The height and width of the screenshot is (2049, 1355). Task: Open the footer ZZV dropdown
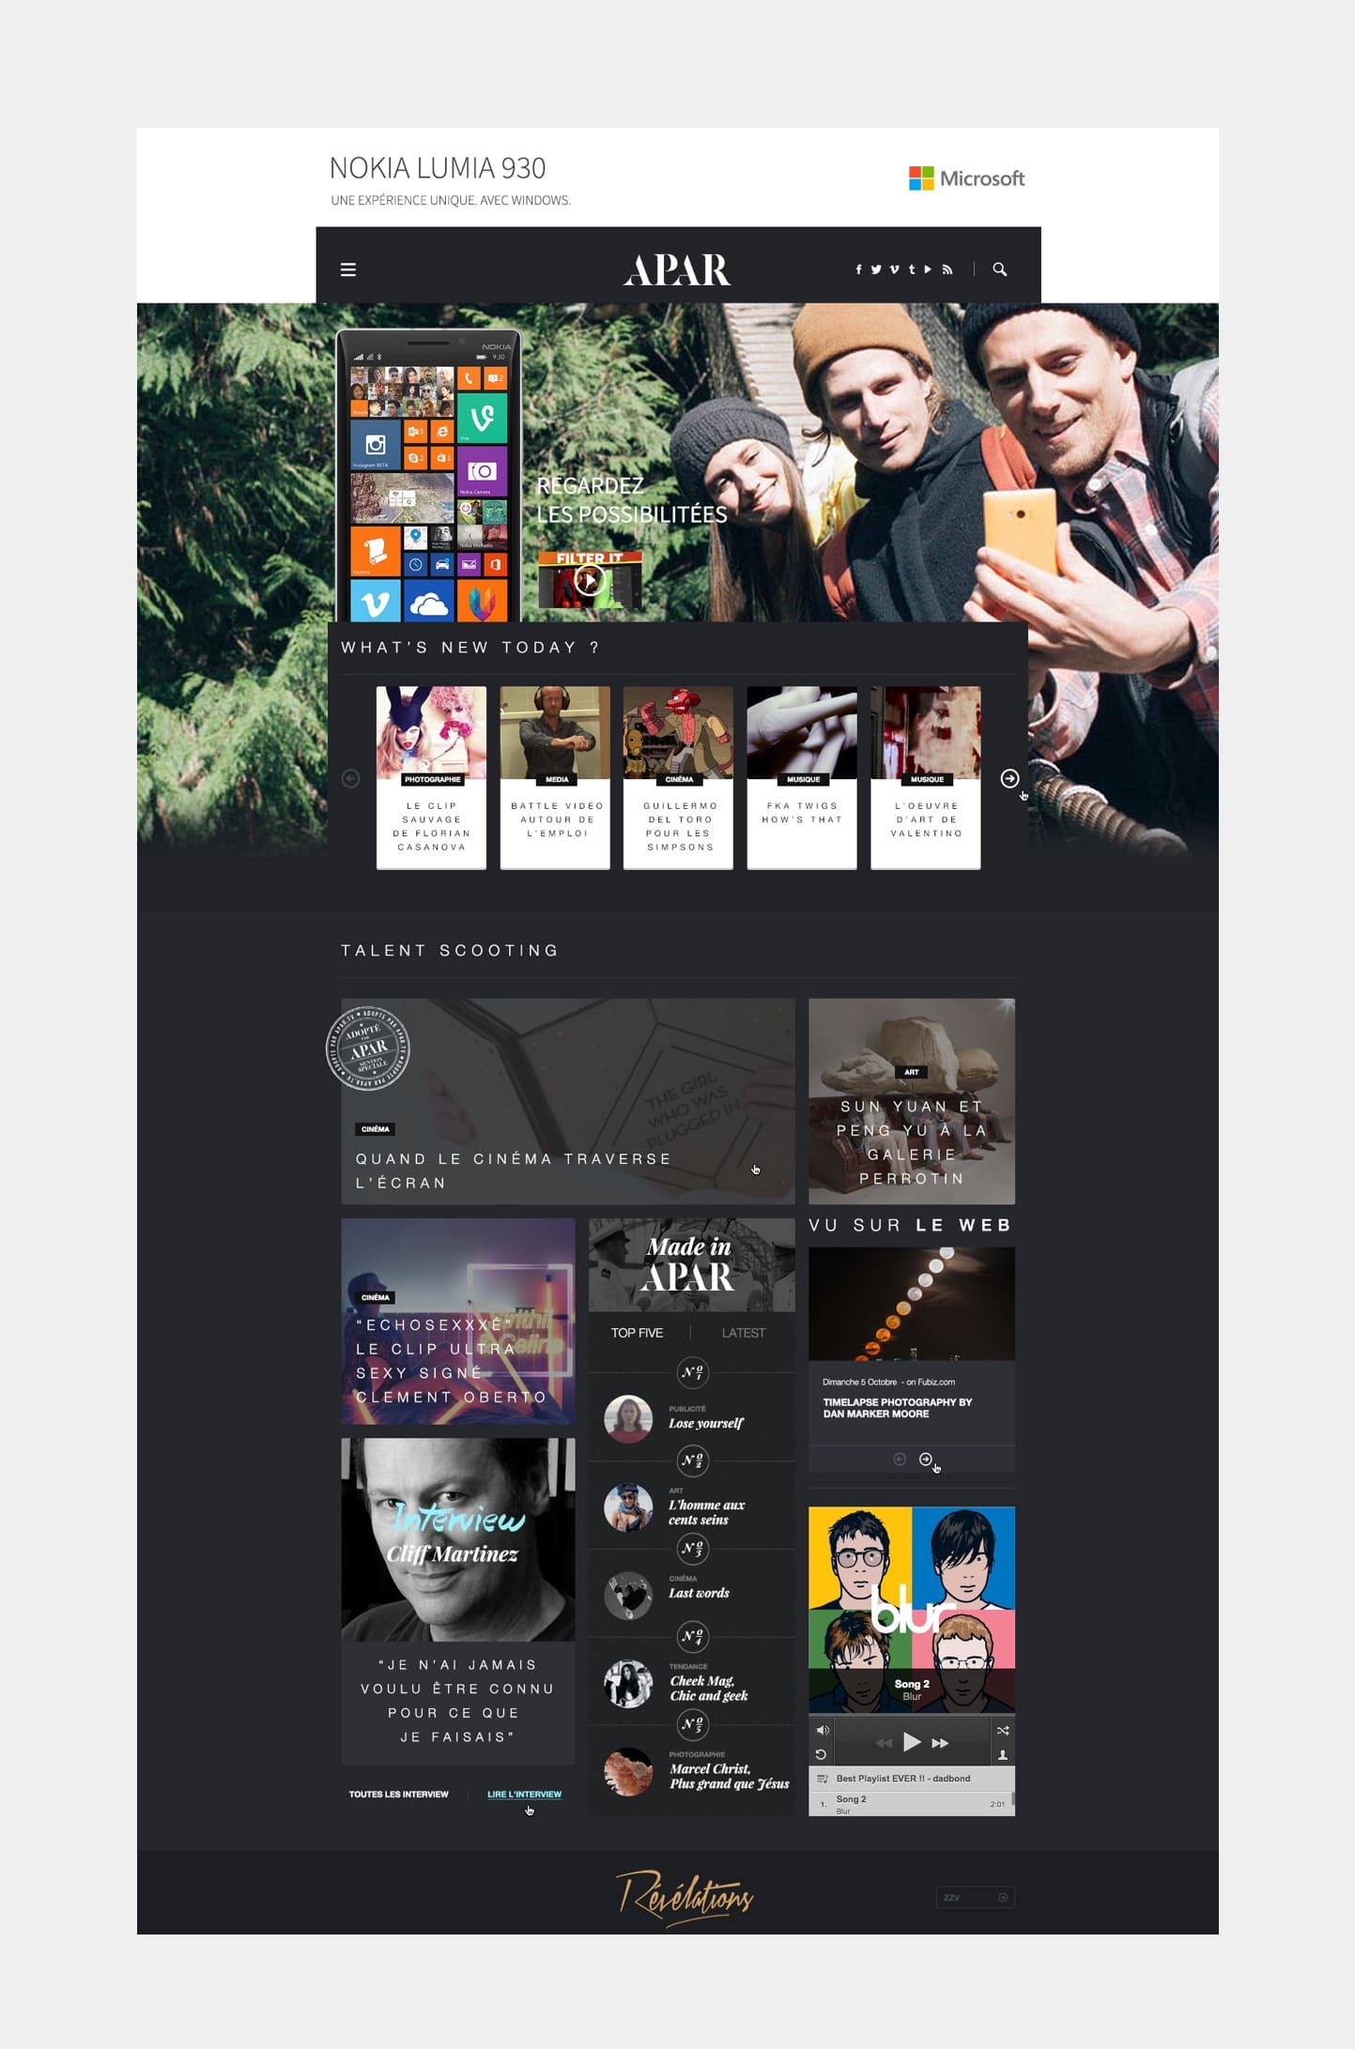976,1898
